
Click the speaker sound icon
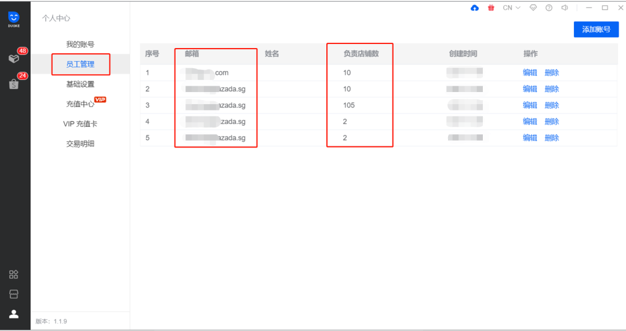click(565, 8)
